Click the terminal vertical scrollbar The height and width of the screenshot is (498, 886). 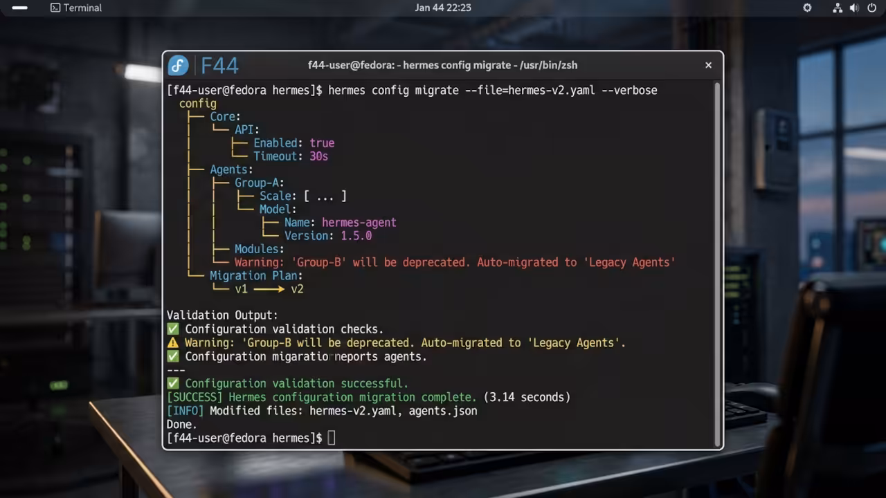coord(717,264)
